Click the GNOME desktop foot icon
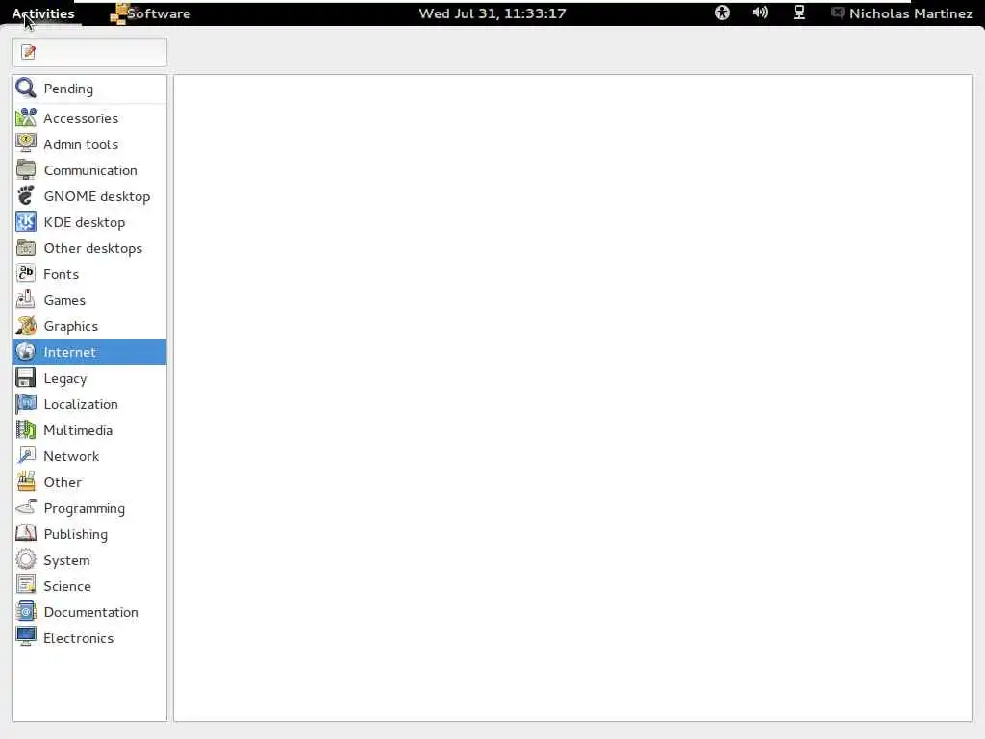The width and height of the screenshot is (985, 739). click(x=26, y=196)
